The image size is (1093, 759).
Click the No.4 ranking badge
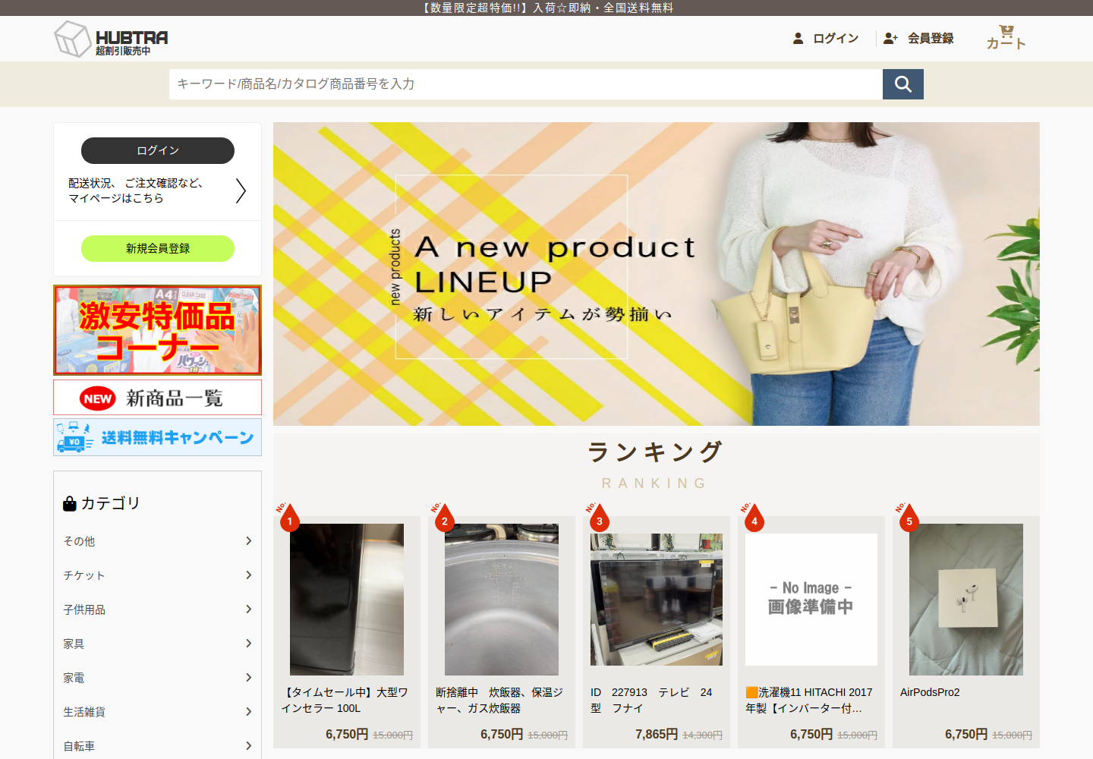[x=753, y=518]
